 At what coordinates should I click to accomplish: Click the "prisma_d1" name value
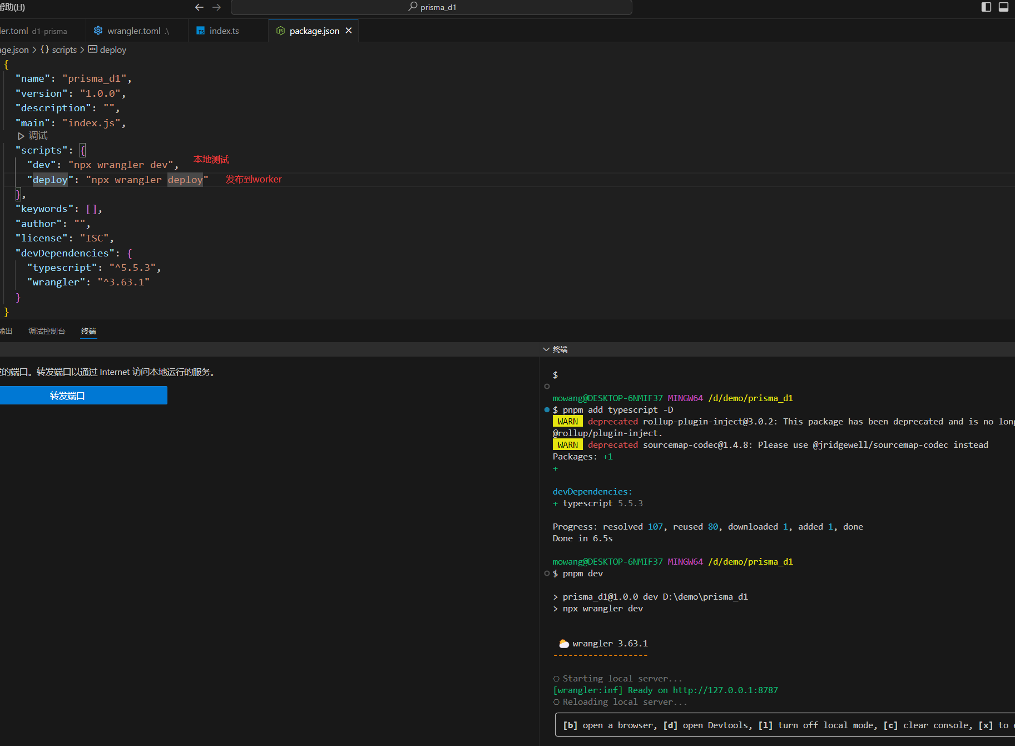tap(94, 78)
